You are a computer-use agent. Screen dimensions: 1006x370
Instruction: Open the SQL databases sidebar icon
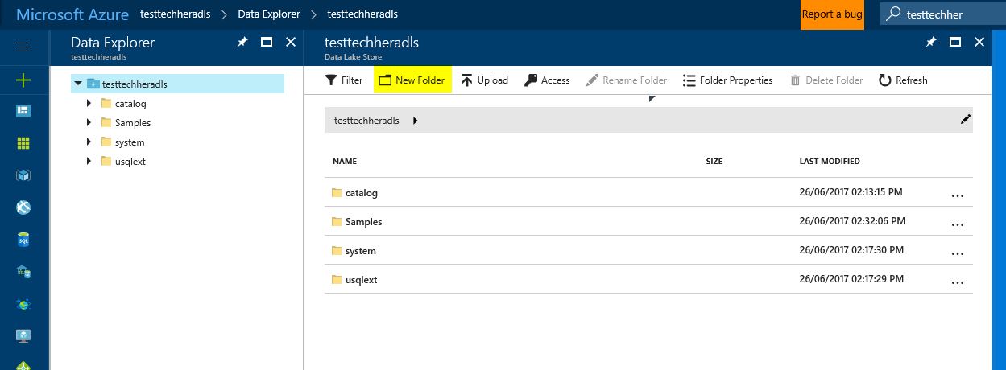(x=23, y=240)
